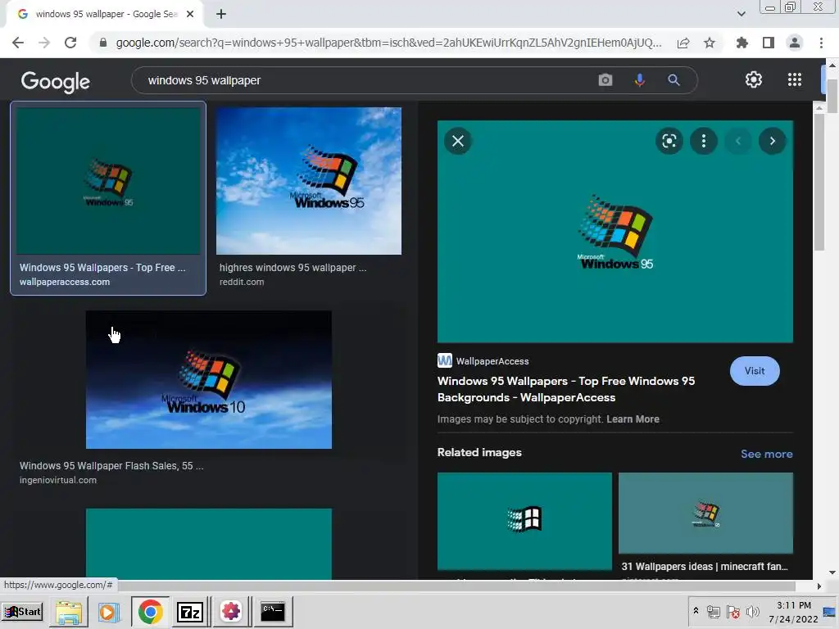Screen dimensions: 839x629
Task: Click See more related images
Action: click(x=766, y=454)
